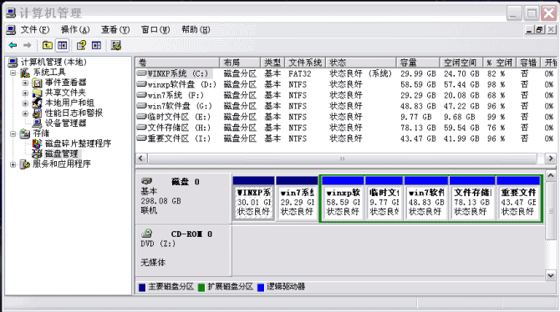Screen dimensions: 560x312
Task: Sort by the 卷 column header
Action: coord(177,63)
